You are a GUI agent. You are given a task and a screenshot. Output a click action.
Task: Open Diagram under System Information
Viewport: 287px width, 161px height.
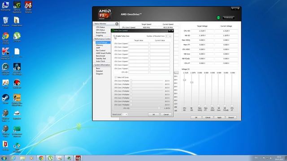point(100,74)
